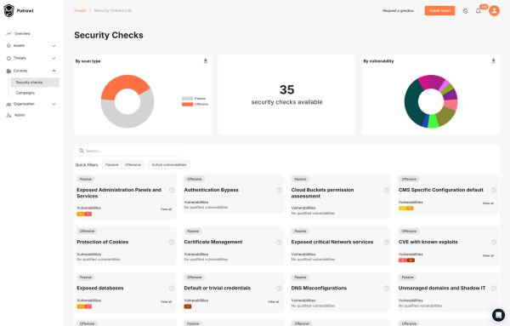The image size is (510, 326).
Task: Open Campaigns in the sidebar
Action: [25, 93]
